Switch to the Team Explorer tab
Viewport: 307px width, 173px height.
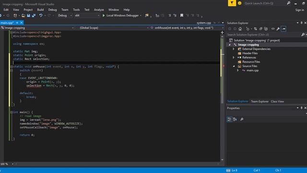click(260, 101)
